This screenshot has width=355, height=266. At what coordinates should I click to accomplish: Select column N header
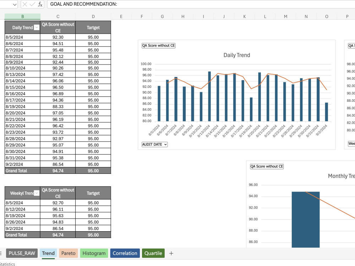coord(306,17)
